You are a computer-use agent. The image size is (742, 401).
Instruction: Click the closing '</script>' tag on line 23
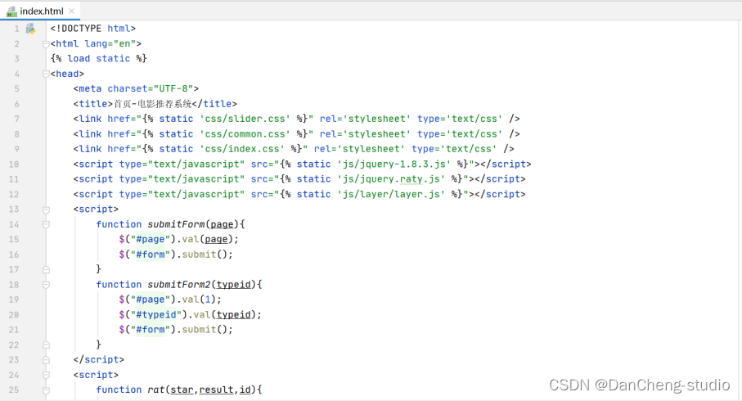click(x=98, y=360)
